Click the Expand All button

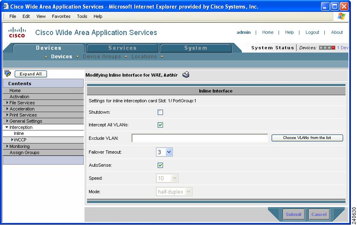pyautogui.click(x=31, y=74)
